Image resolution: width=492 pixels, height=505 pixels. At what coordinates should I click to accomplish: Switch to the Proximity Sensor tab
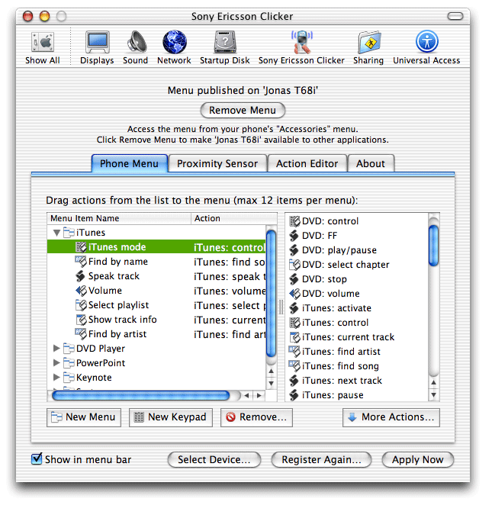[x=217, y=163]
